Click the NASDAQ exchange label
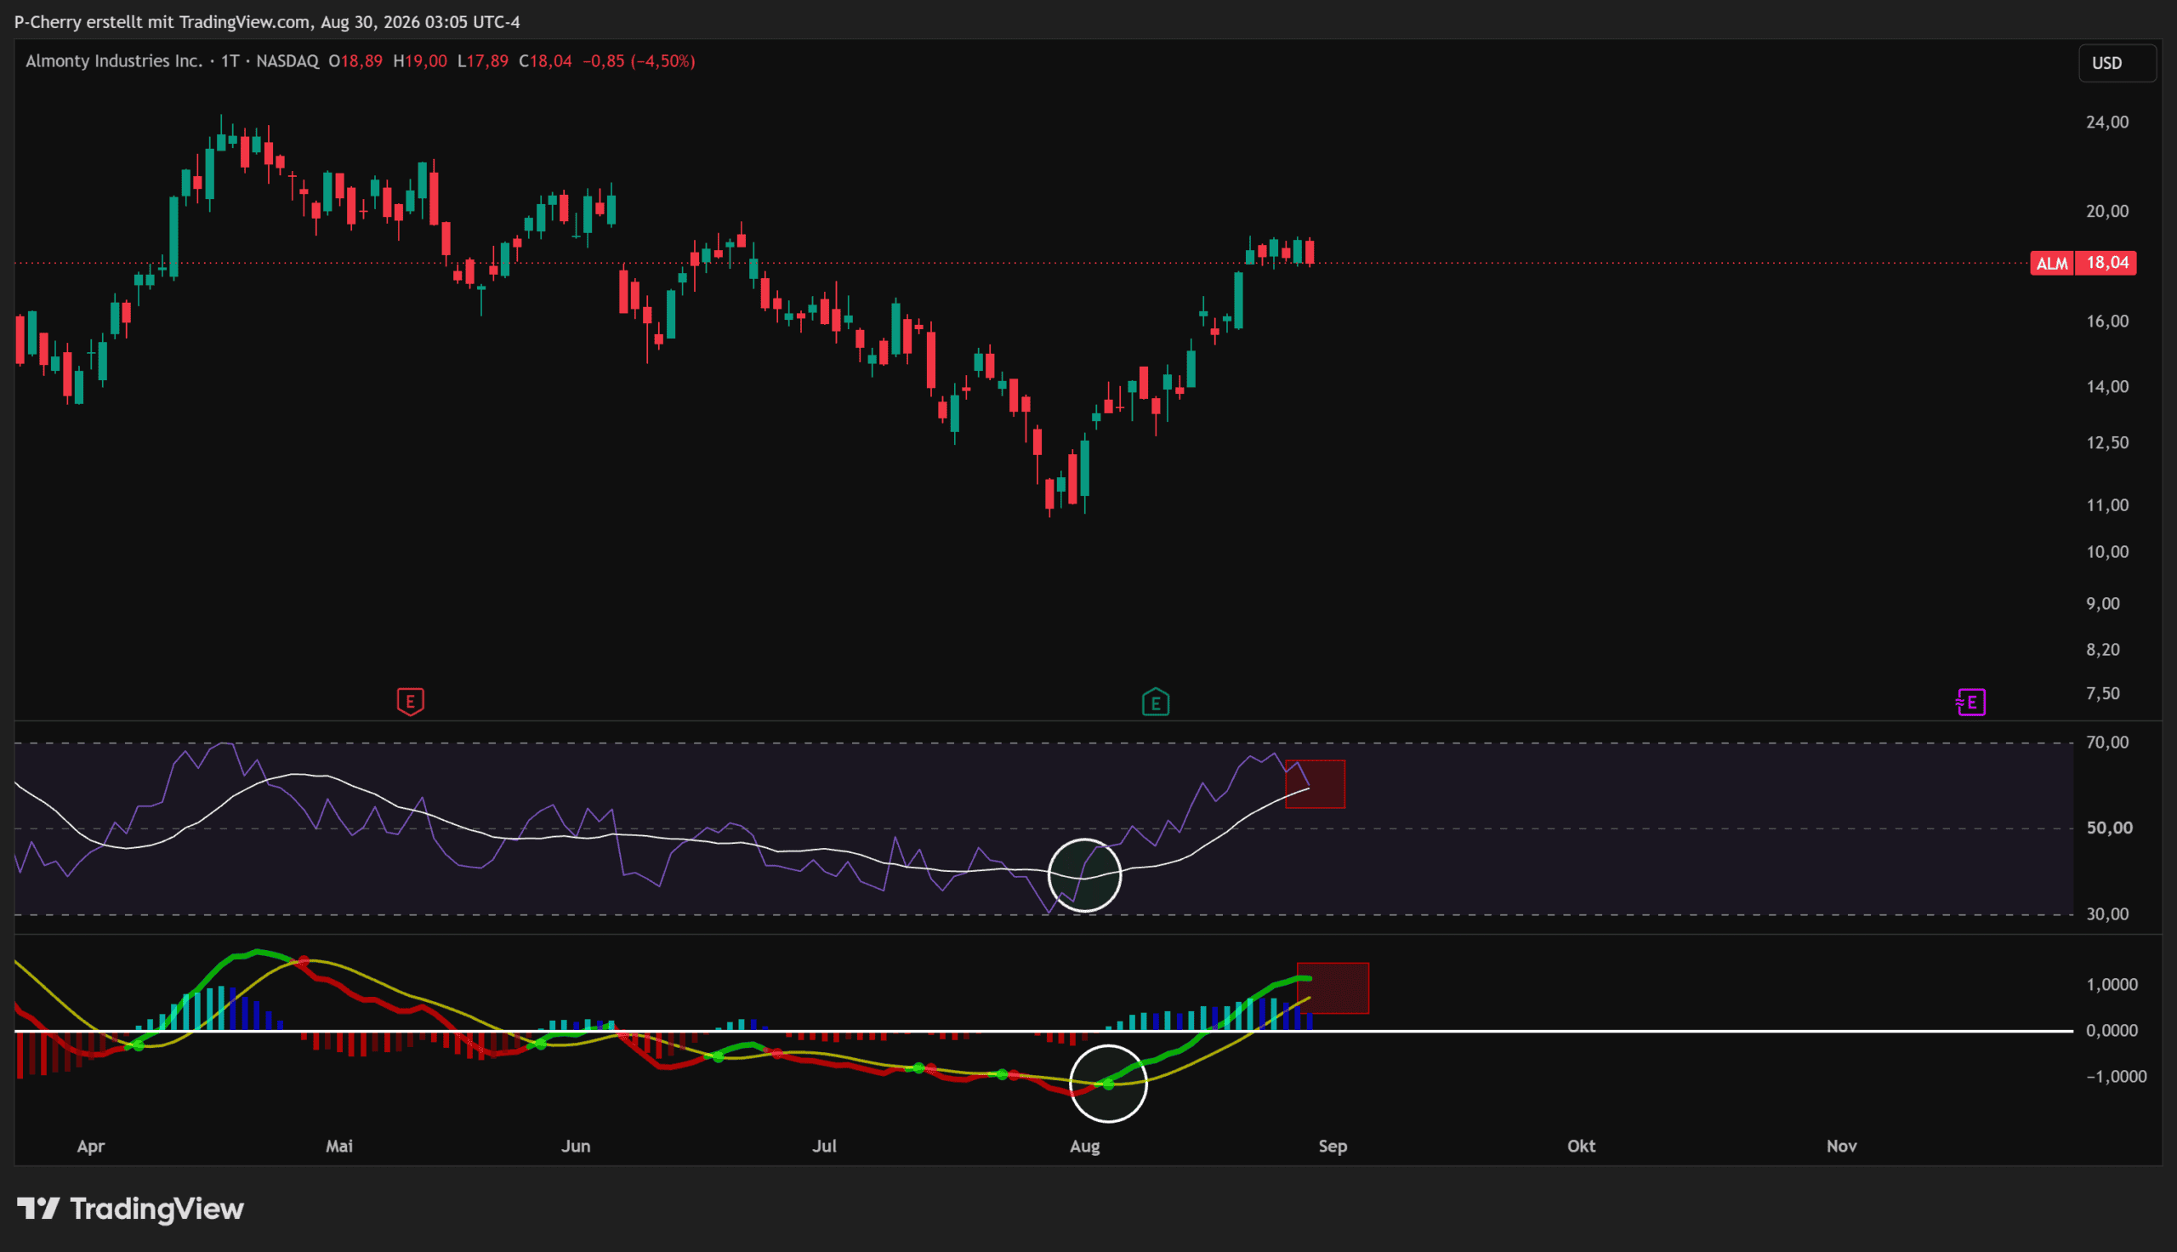2177x1252 pixels. click(x=287, y=61)
